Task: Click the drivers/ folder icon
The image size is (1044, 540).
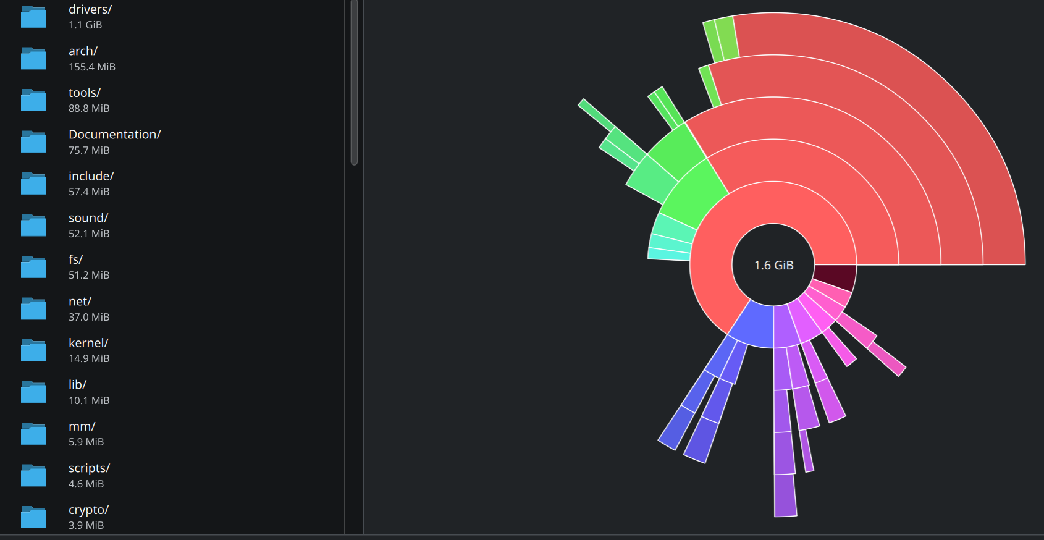Action: point(33,17)
